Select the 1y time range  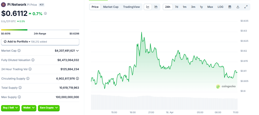tap(201, 7)
